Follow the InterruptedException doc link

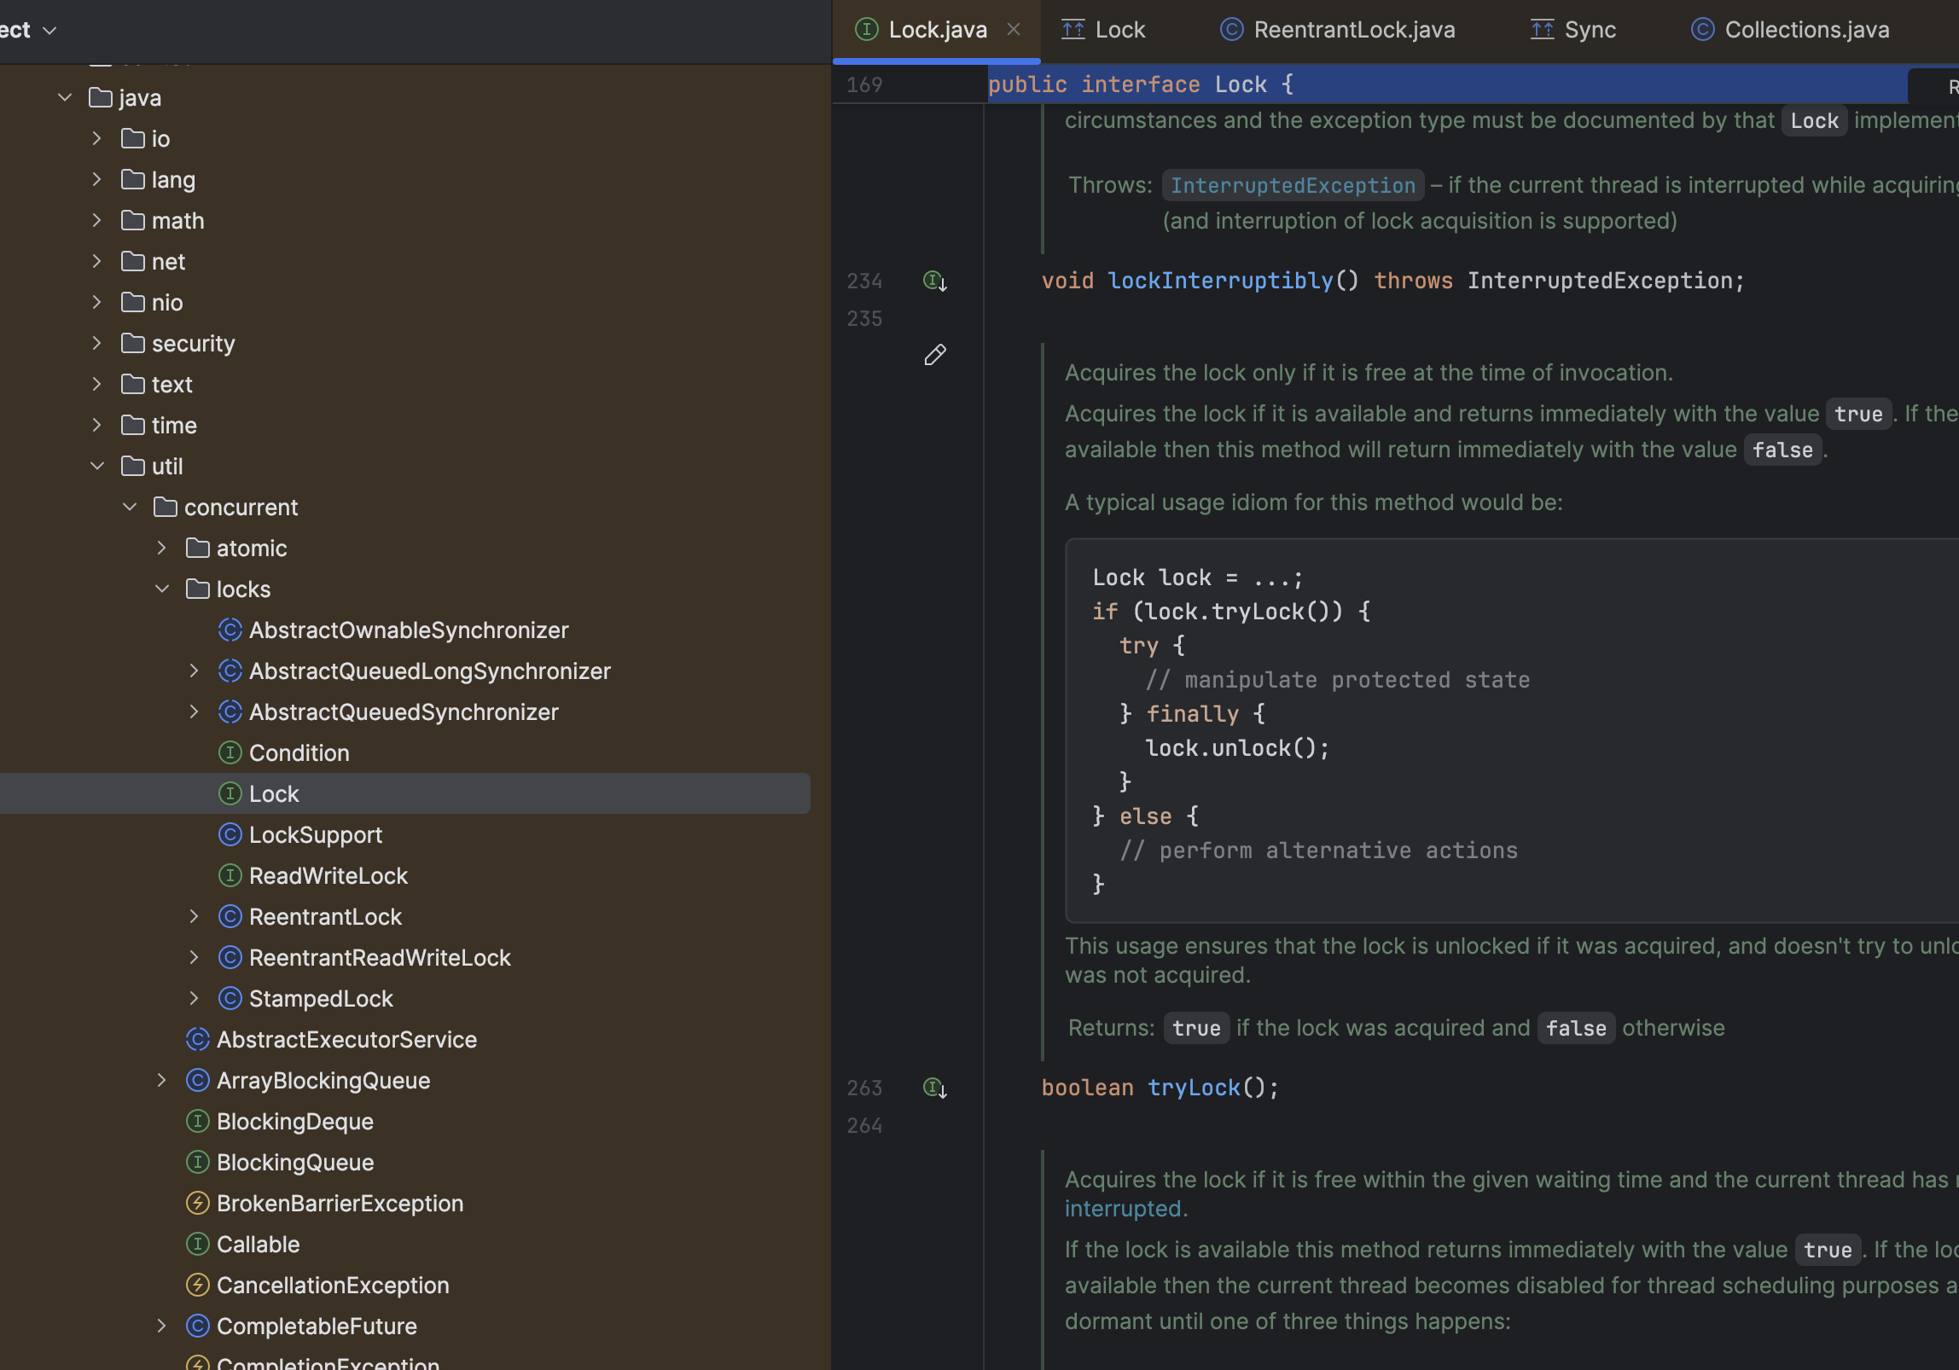(1292, 185)
